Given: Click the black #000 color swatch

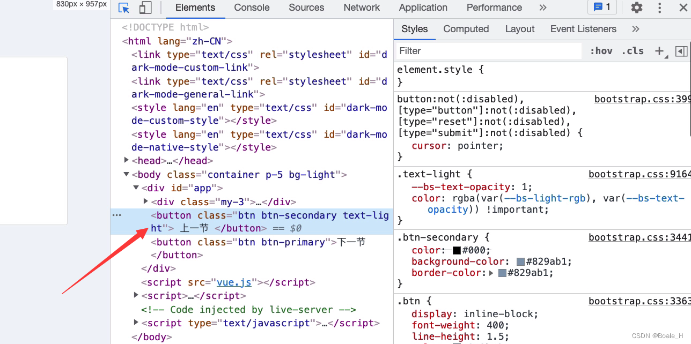Looking at the screenshot, I should pos(457,250).
